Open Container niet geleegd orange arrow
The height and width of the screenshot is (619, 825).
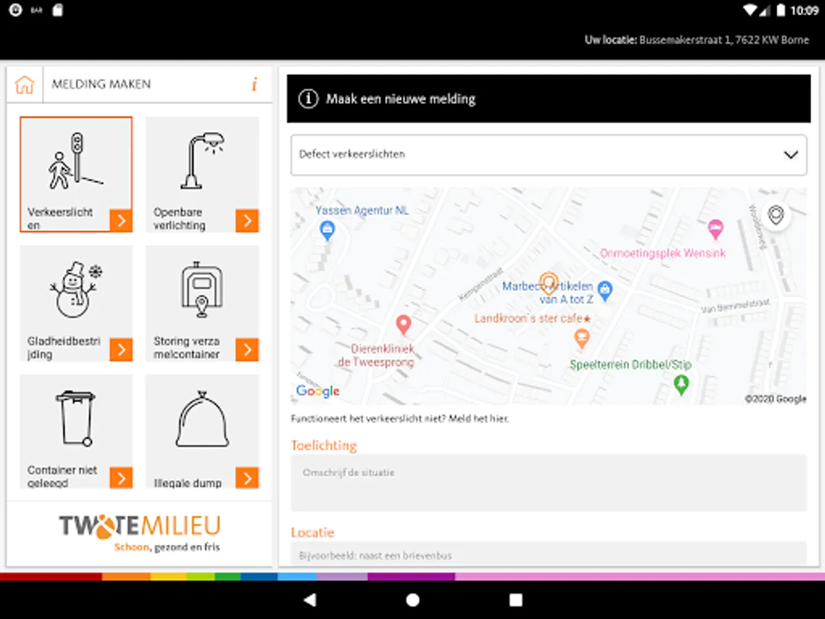(121, 478)
